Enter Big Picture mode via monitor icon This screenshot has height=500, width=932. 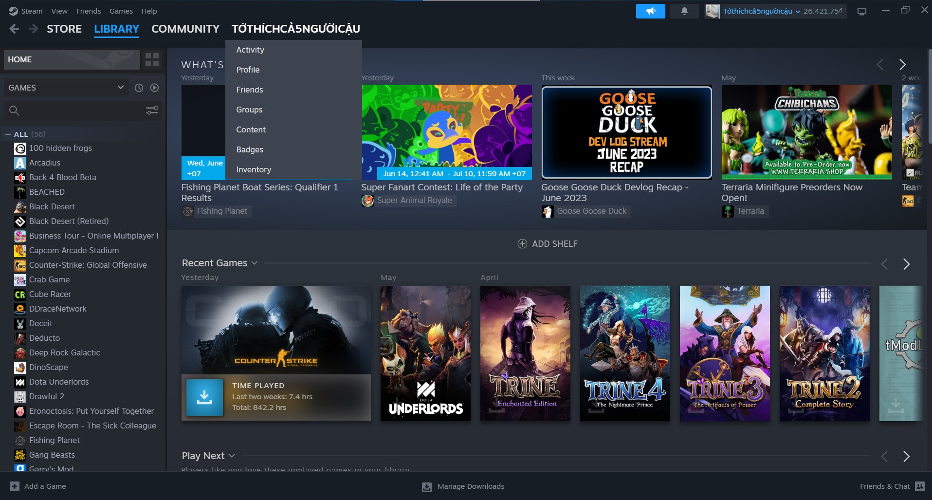(862, 12)
